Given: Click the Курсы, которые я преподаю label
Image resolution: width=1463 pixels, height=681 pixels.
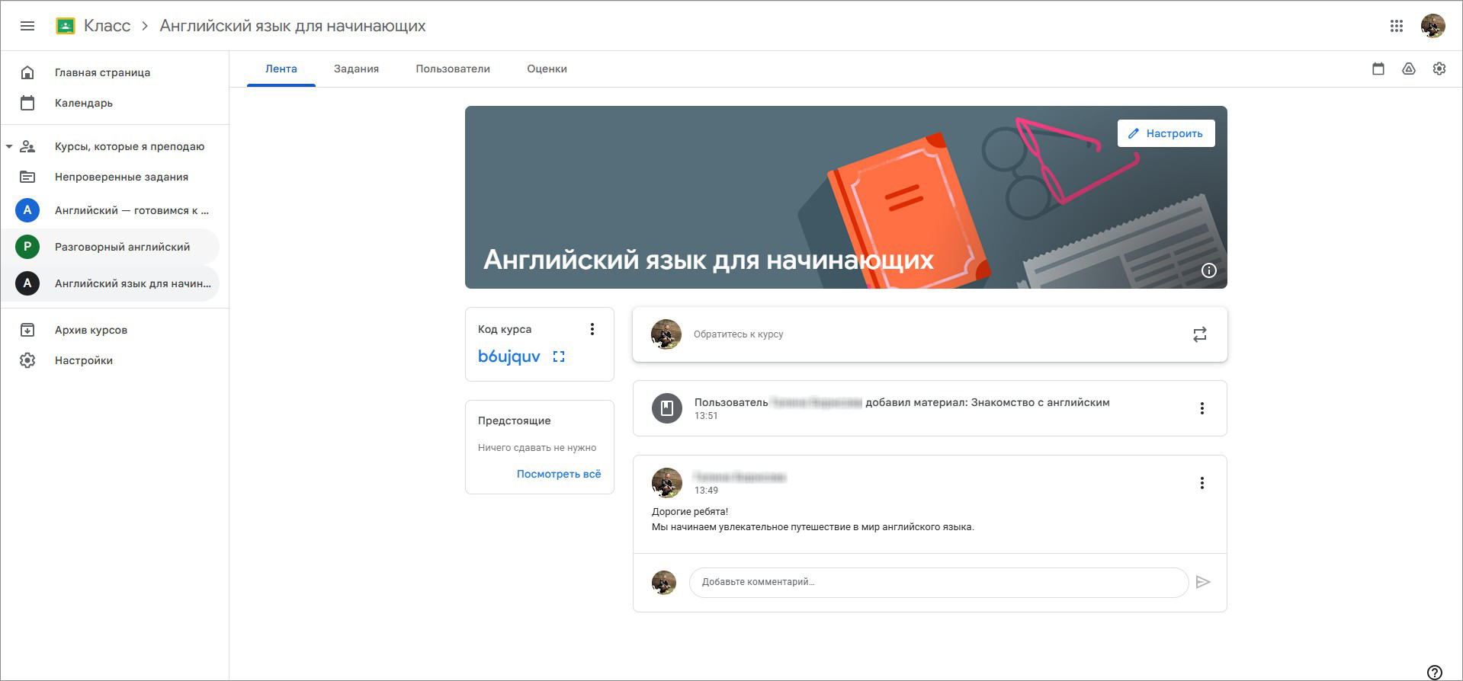Looking at the screenshot, I should [x=130, y=146].
